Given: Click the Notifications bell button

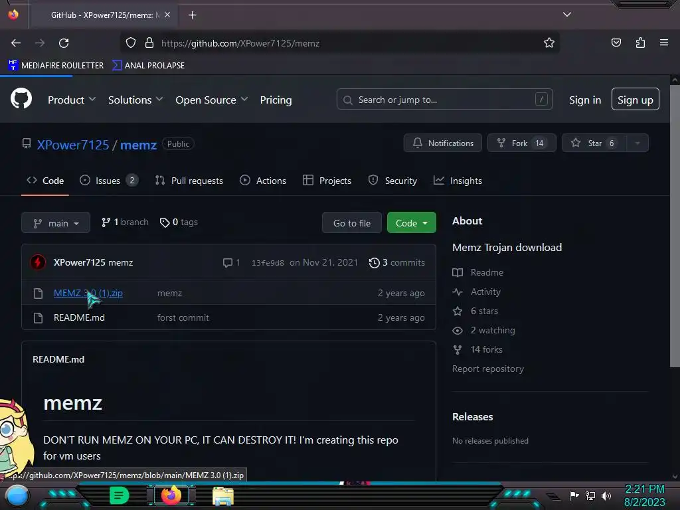Looking at the screenshot, I should 442,143.
